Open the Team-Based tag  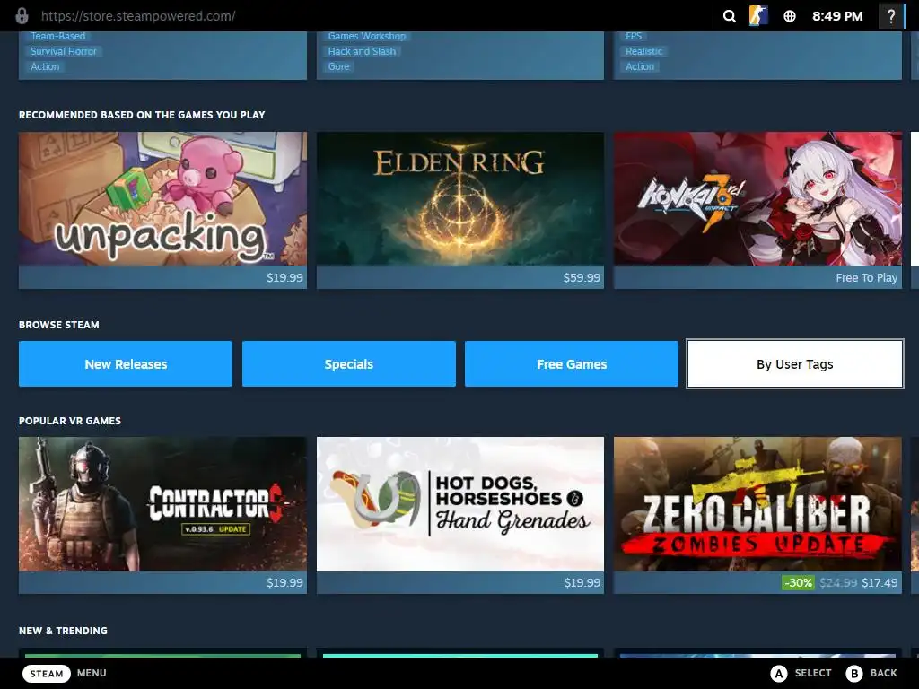pos(58,36)
